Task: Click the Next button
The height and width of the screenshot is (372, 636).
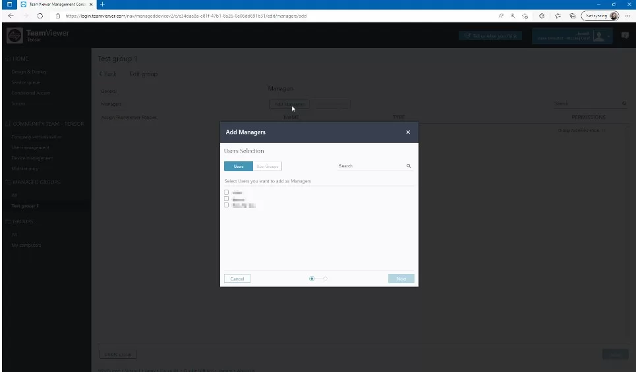Action: (x=401, y=279)
